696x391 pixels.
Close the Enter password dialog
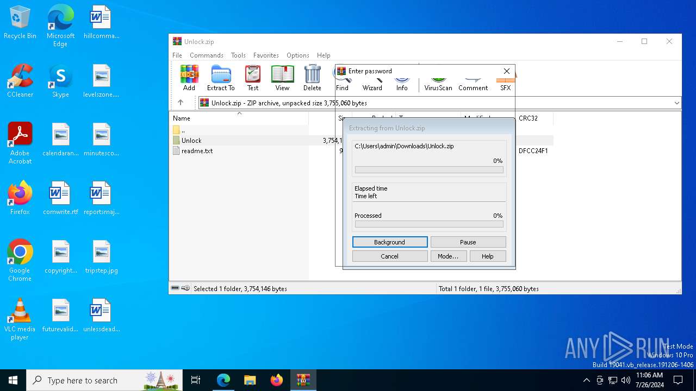[x=507, y=71]
